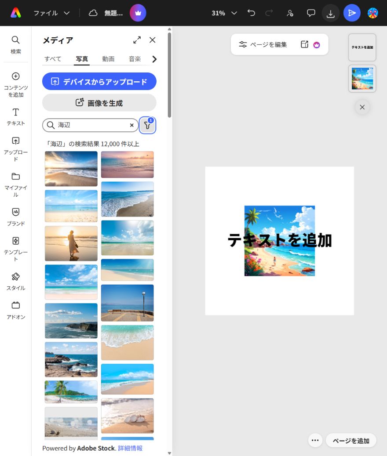The height and width of the screenshot is (456, 387).
Task: Click デバイスからアップロード button
Action: tap(99, 81)
